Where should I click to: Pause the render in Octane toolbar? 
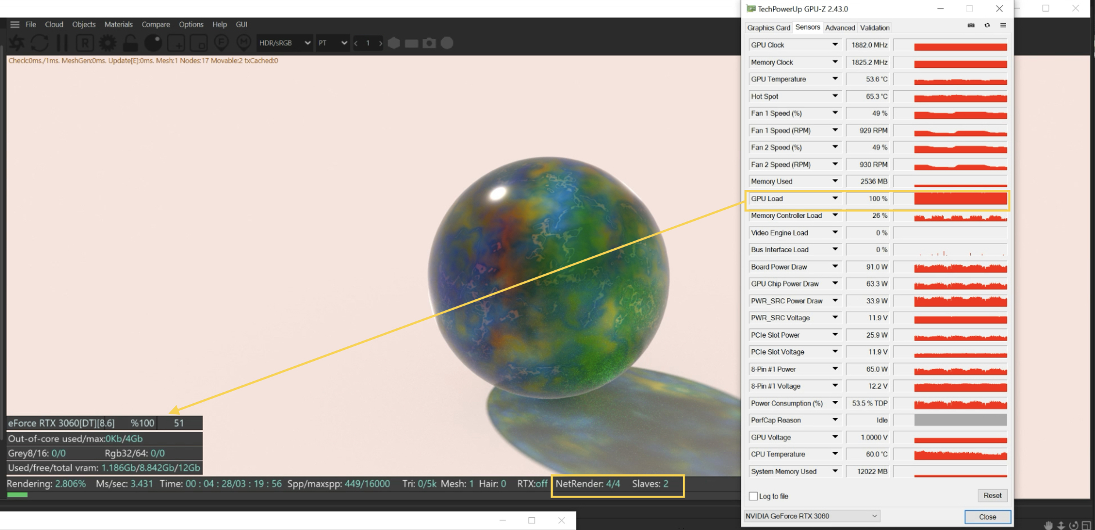tap(62, 43)
